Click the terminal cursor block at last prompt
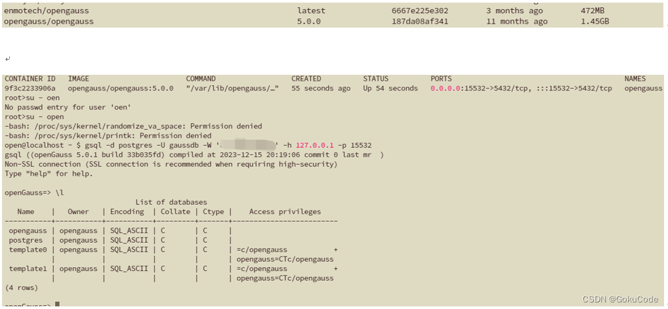 tap(58, 304)
